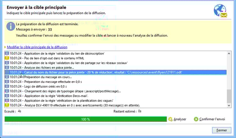The image size is (236, 138).
Task: Click the 'Envoyer à la cible principale' heading
Action: (x=37, y=7)
